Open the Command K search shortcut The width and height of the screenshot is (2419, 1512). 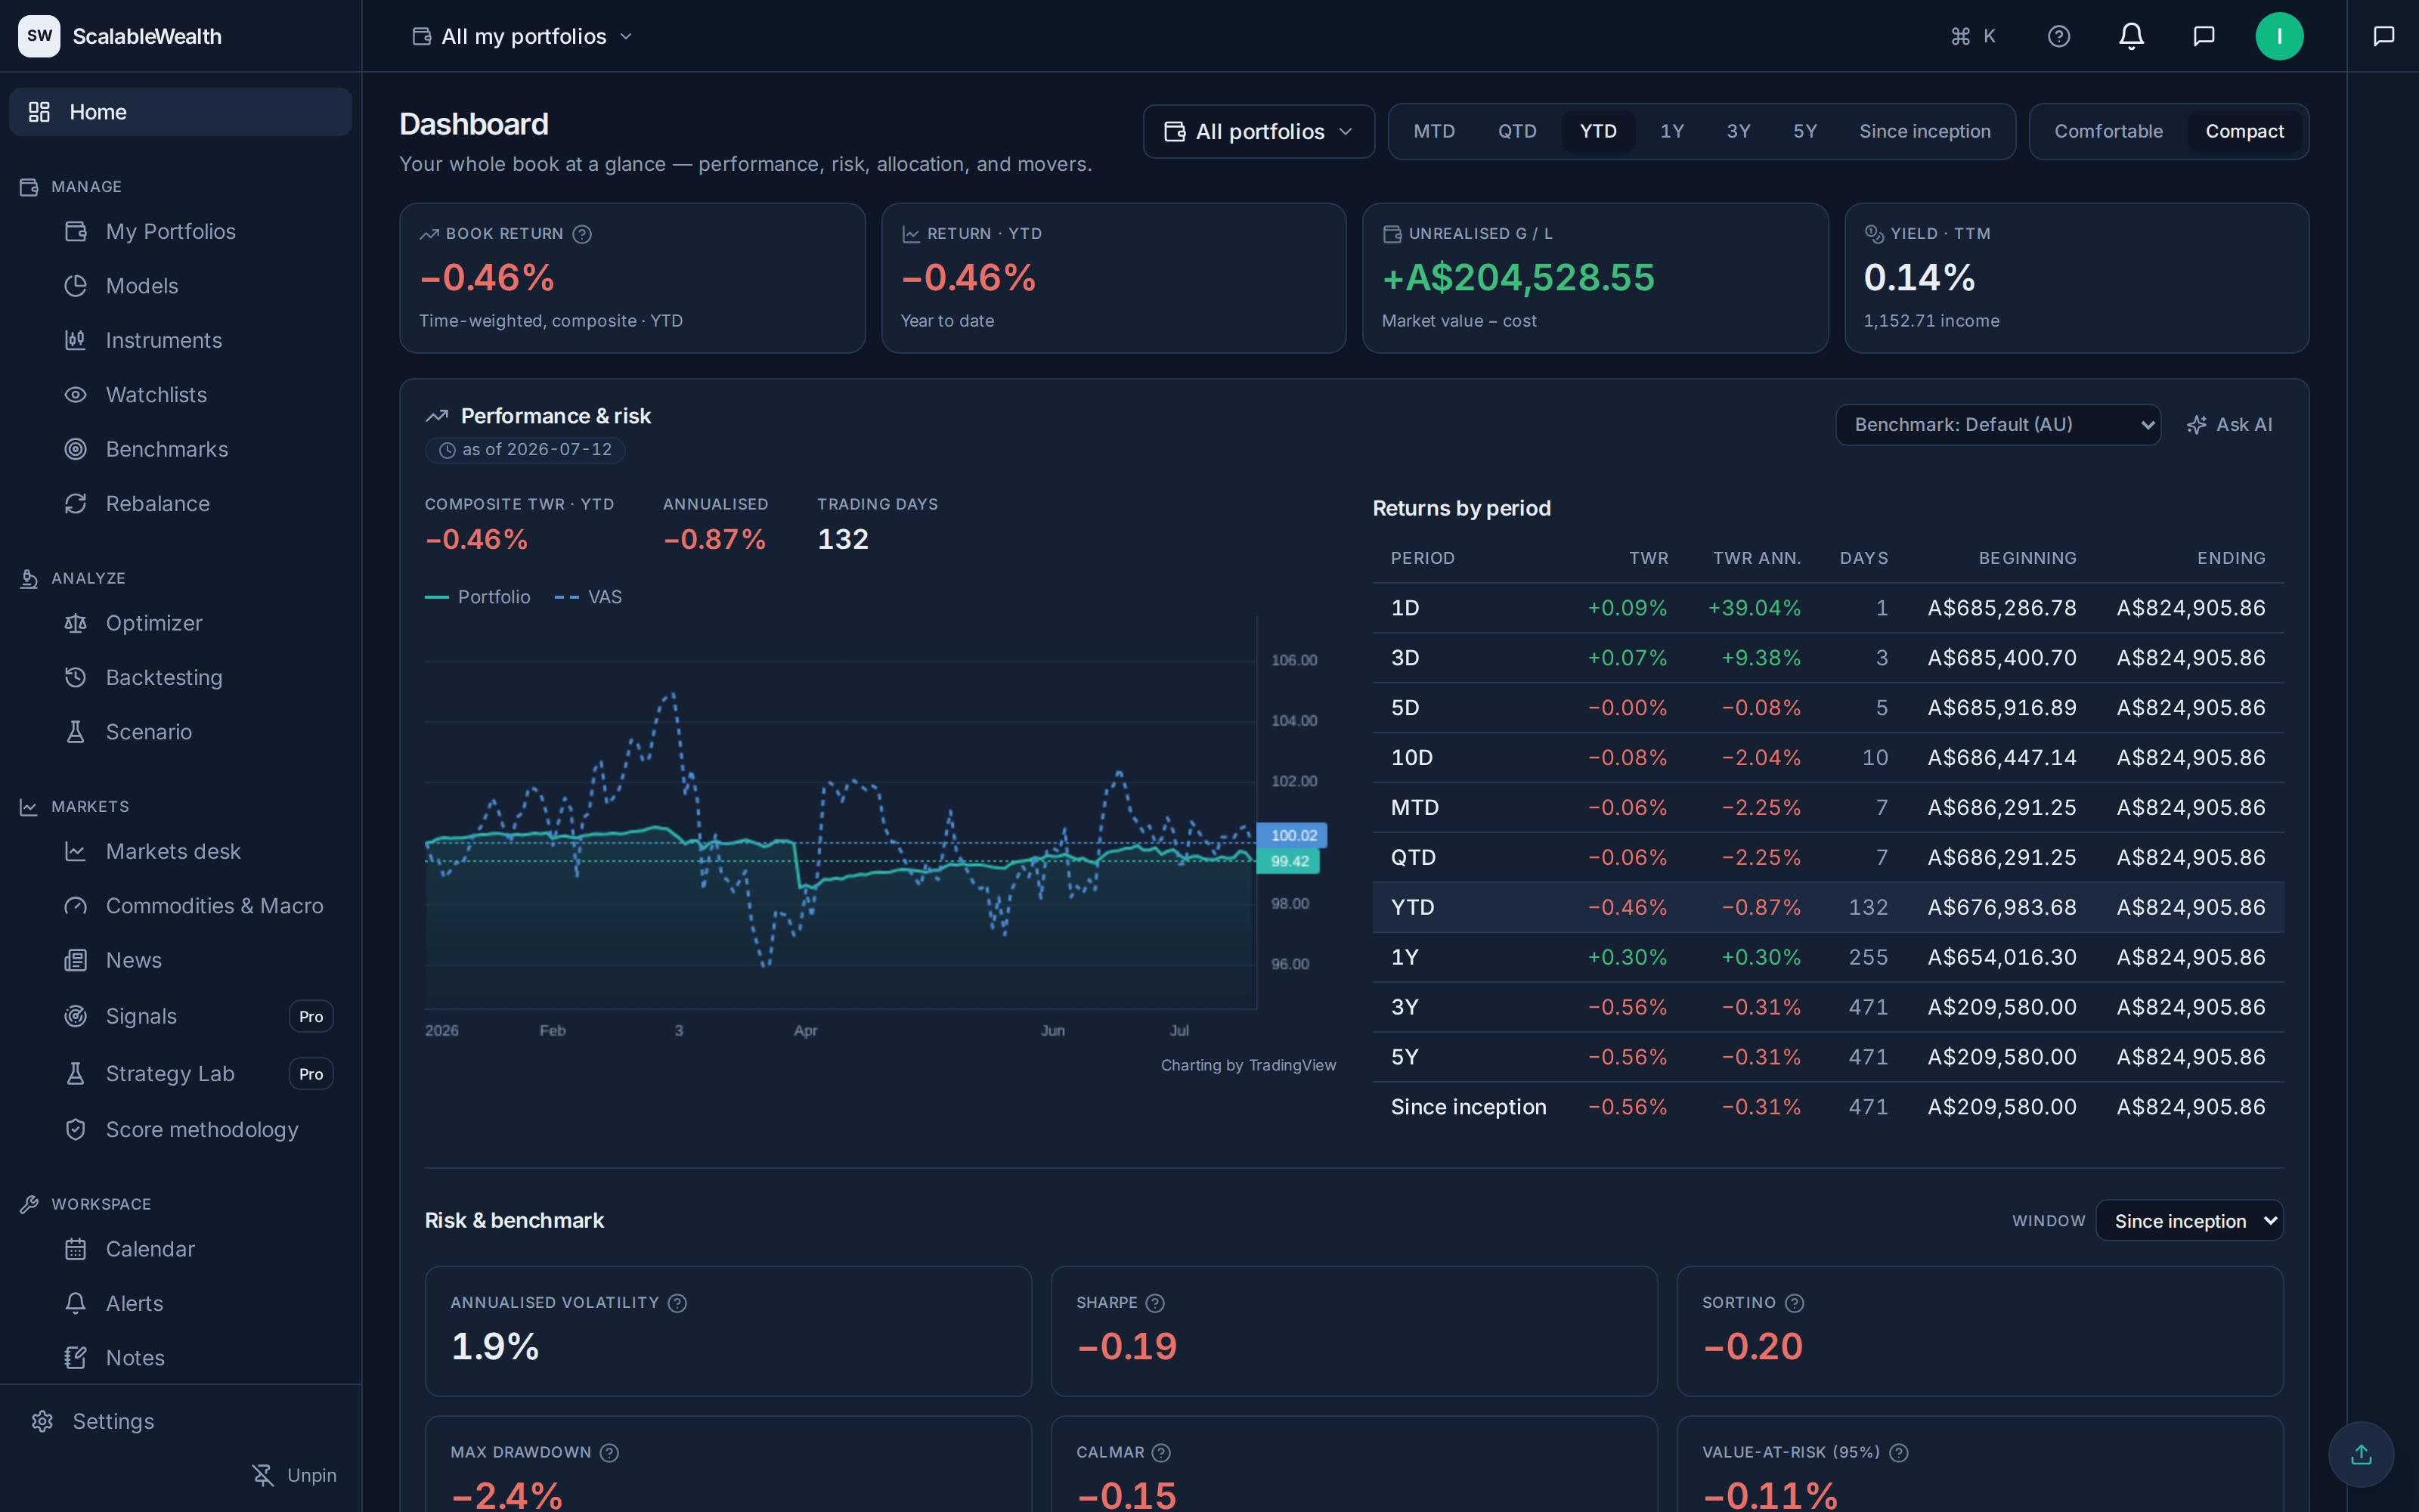tap(1973, 36)
